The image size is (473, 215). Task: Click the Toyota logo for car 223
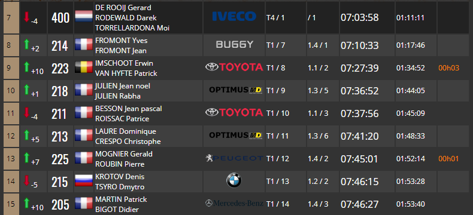234,67
